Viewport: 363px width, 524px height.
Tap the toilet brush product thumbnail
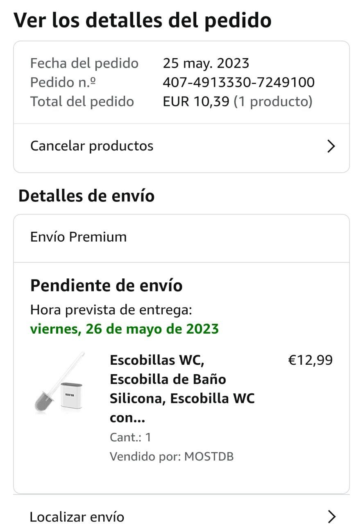click(x=60, y=383)
